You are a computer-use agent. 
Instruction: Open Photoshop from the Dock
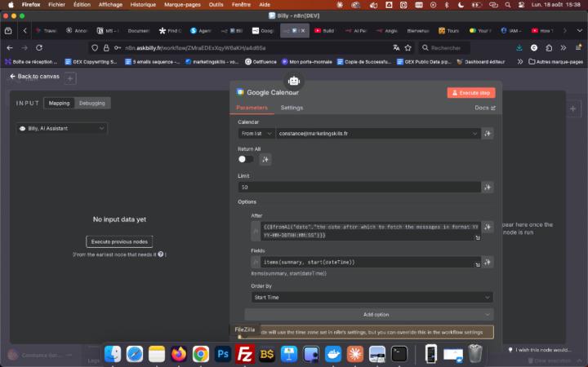223,354
